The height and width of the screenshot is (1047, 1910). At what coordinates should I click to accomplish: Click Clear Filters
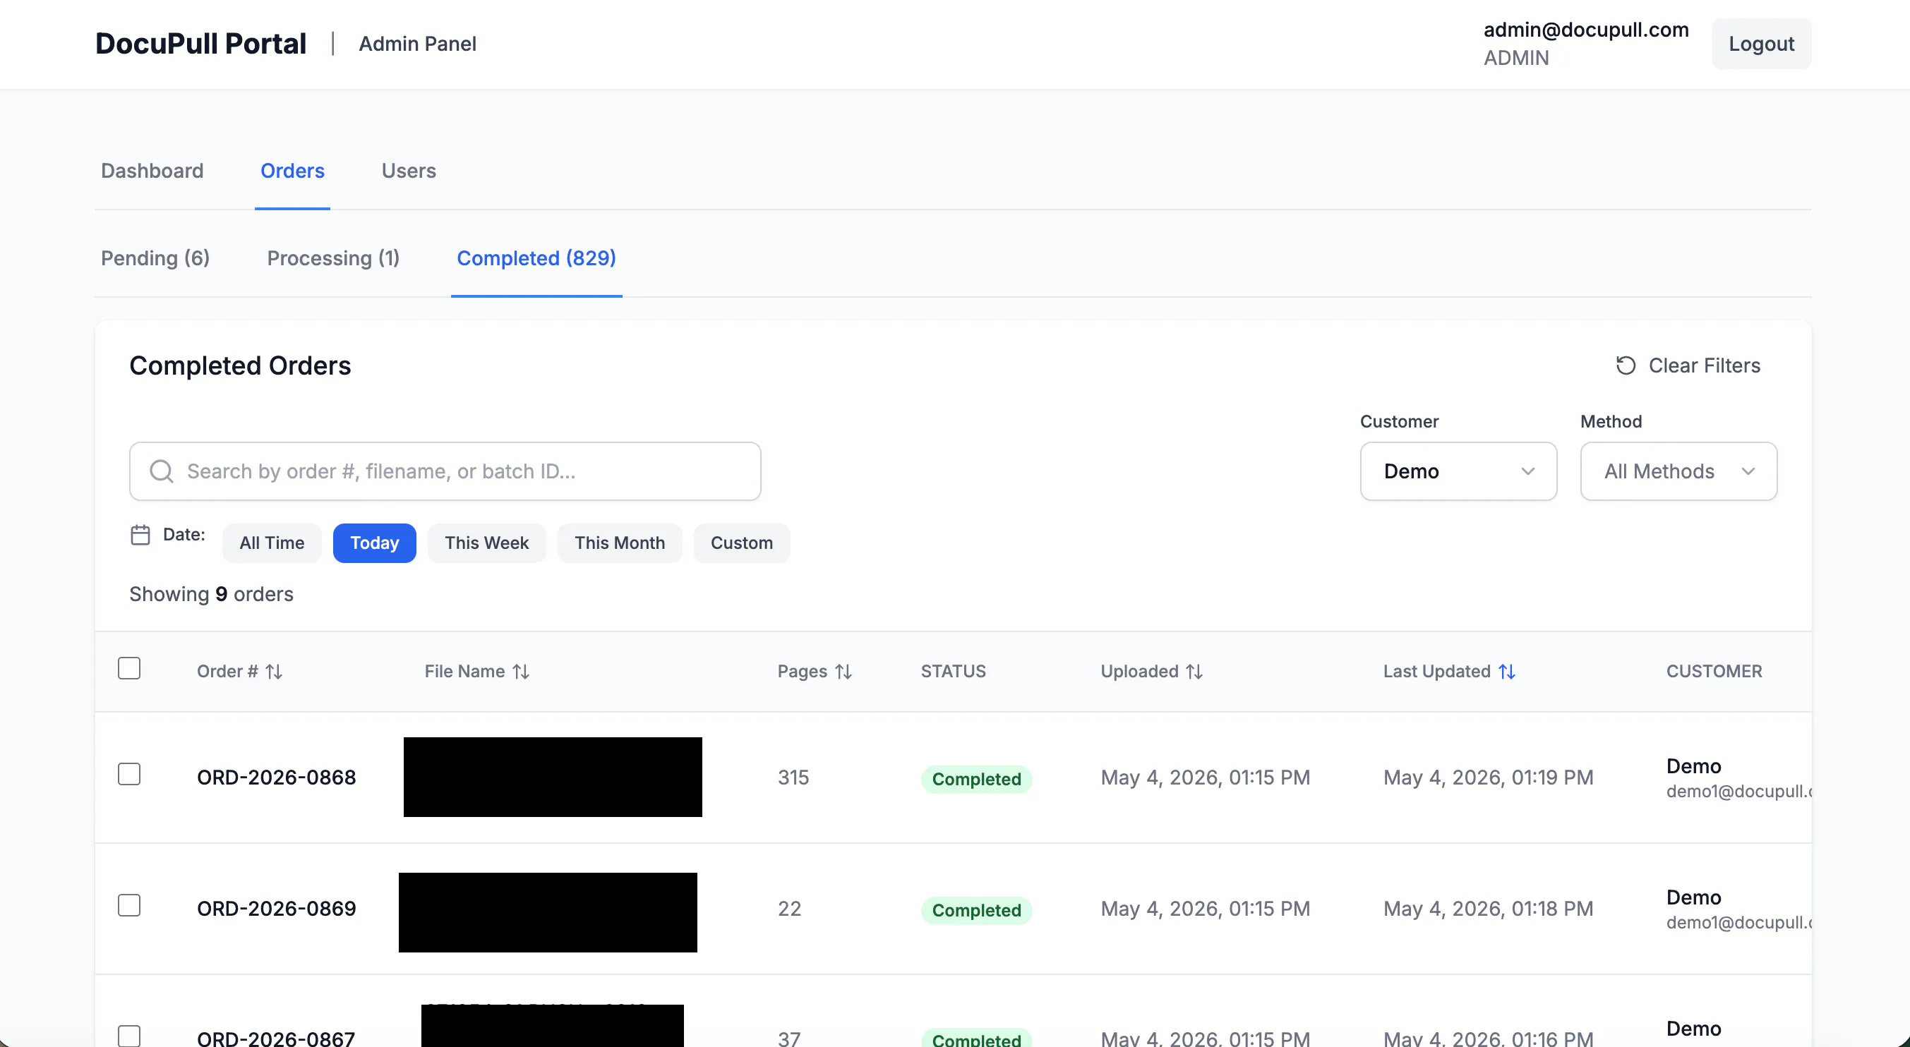click(x=1688, y=365)
